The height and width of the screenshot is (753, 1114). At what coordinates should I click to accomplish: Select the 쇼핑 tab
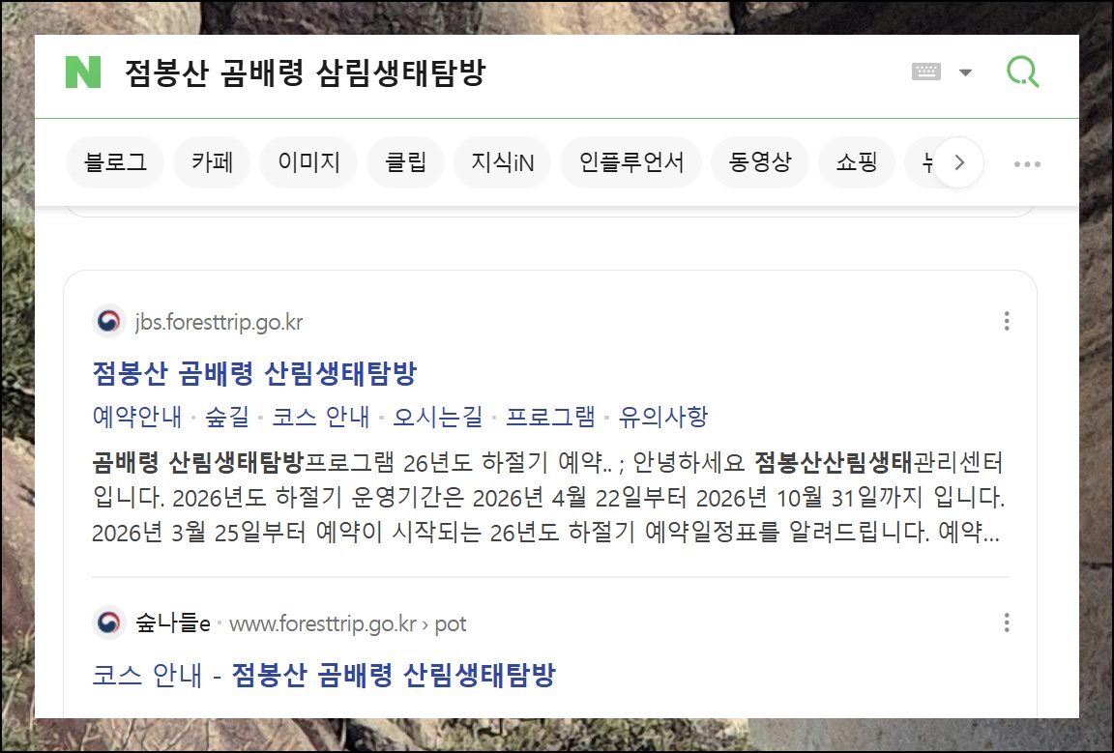pyautogui.click(x=856, y=162)
